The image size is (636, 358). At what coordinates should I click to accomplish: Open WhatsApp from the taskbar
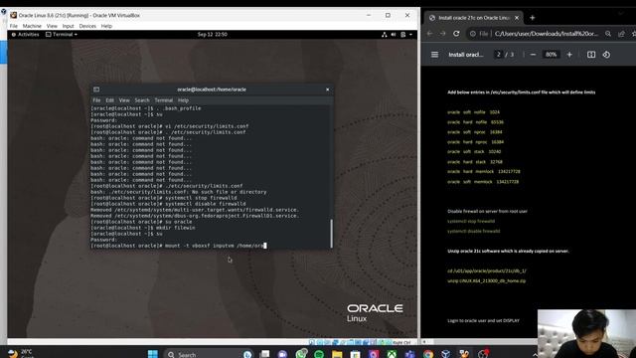[301, 354]
